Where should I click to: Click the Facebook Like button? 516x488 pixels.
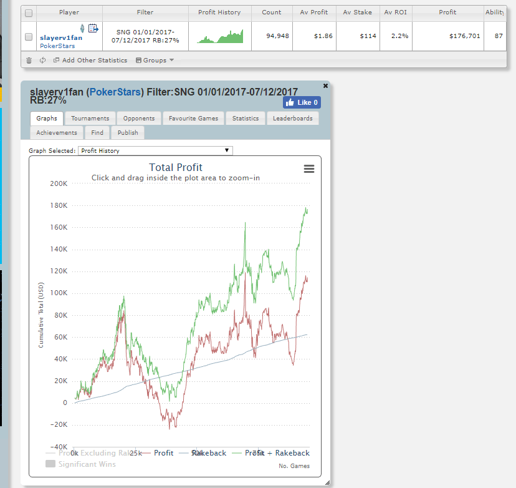coord(302,102)
